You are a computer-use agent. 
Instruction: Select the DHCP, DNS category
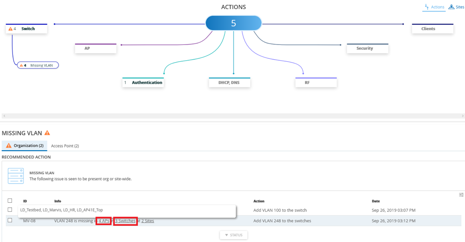(x=229, y=83)
